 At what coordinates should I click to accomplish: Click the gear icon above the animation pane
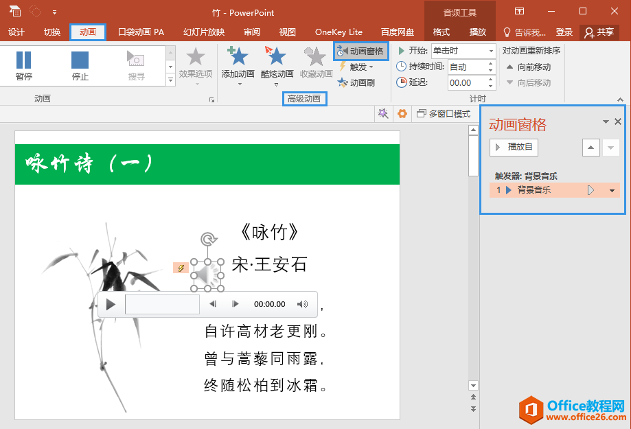[402, 113]
